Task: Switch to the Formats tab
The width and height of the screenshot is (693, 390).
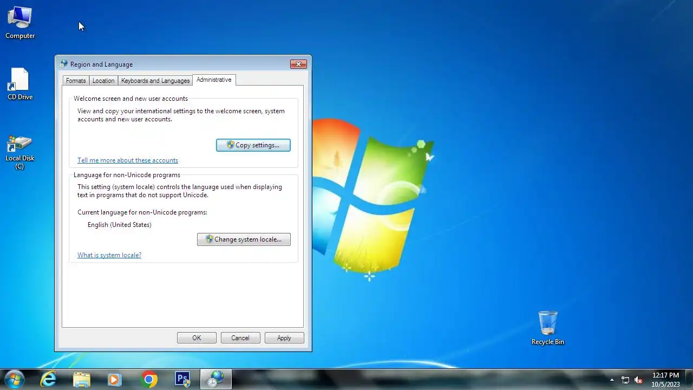Action: 76,81
